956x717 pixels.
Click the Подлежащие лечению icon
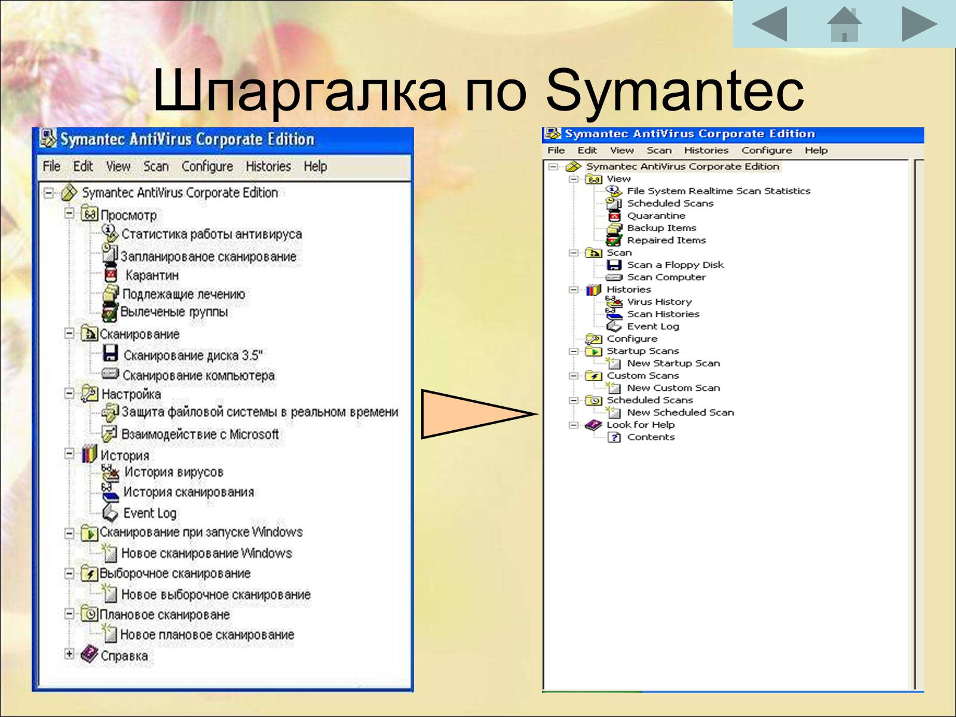[111, 293]
